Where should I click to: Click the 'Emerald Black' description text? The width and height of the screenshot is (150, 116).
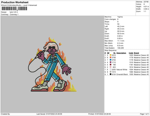point(122,74)
